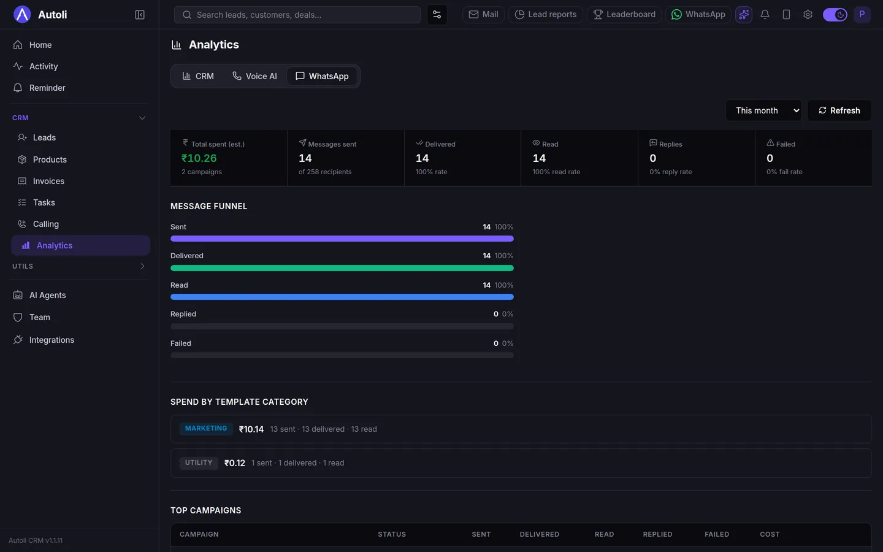The image size is (883, 552).
Task: Open Tasks in sidebar
Action: pos(80,202)
